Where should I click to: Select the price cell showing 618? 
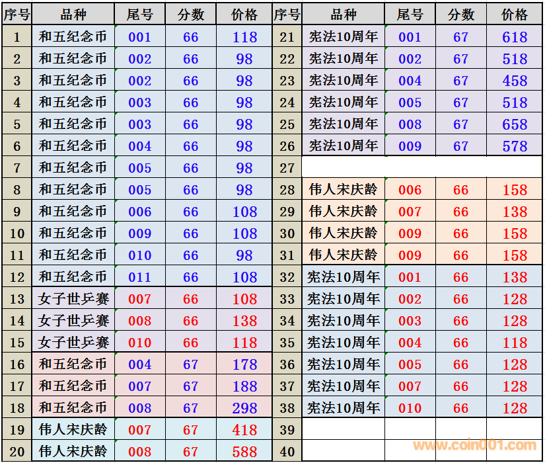[514, 38]
